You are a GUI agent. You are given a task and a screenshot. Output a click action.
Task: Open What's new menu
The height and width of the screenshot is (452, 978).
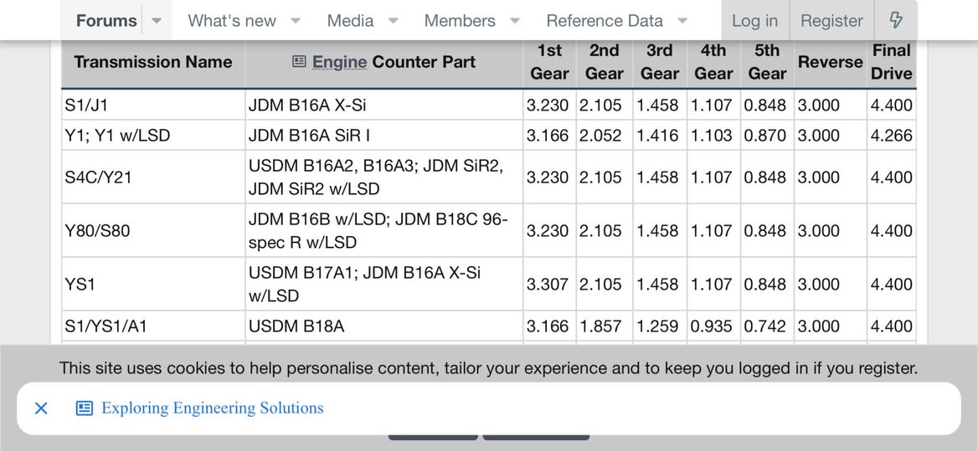232,21
